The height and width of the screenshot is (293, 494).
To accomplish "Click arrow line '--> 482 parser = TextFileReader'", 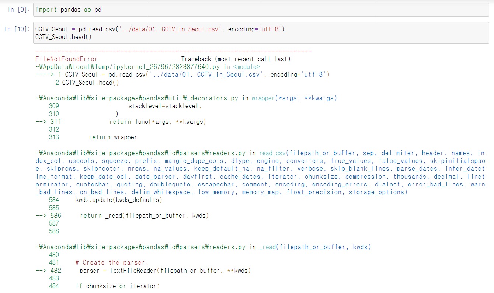I will coord(143,271).
